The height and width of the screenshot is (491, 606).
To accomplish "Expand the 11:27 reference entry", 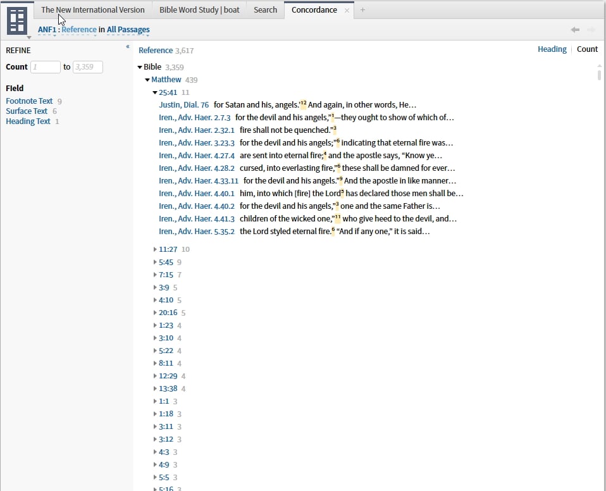I will point(155,249).
